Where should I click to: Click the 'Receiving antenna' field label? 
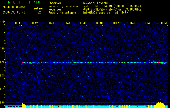coord(62,13)
